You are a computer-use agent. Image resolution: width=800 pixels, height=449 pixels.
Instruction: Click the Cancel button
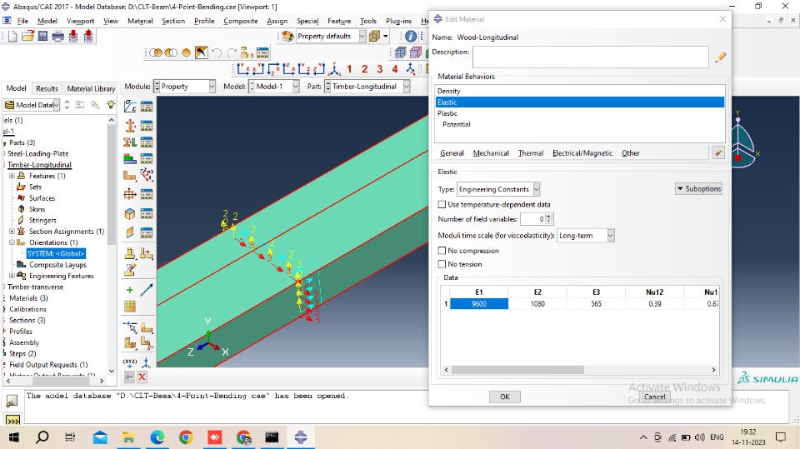point(655,397)
